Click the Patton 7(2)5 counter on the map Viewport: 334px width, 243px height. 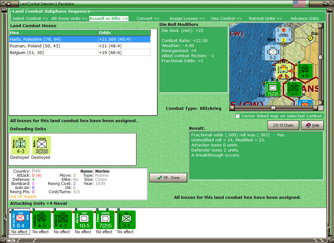click(273, 89)
